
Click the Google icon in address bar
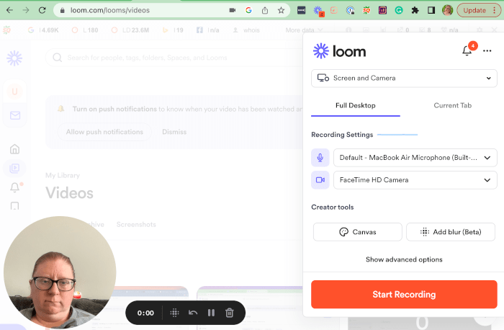click(248, 10)
